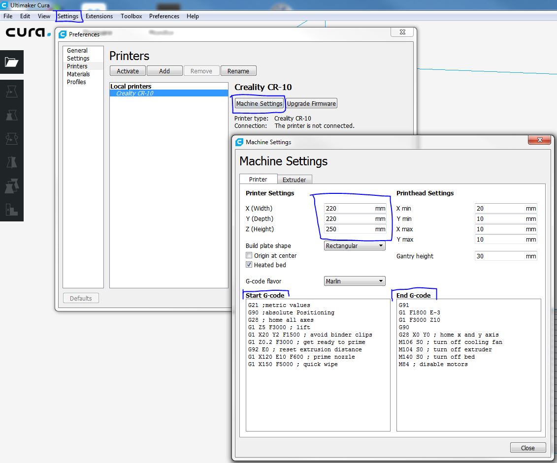Select General in Preferences sidebar
Image resolution: width=557 pixels, height=463 pixels.
(x=77, y=50)
